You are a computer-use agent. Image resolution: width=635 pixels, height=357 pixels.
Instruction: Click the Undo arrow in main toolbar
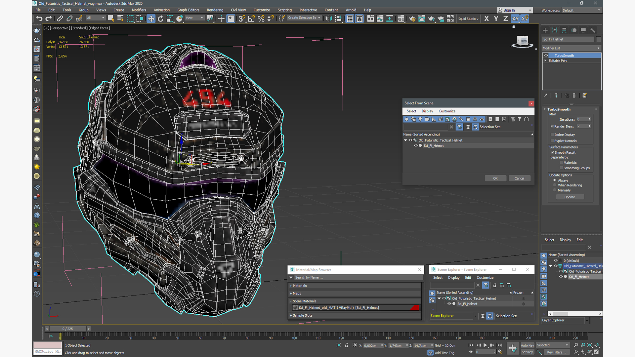tap(39, 19)
